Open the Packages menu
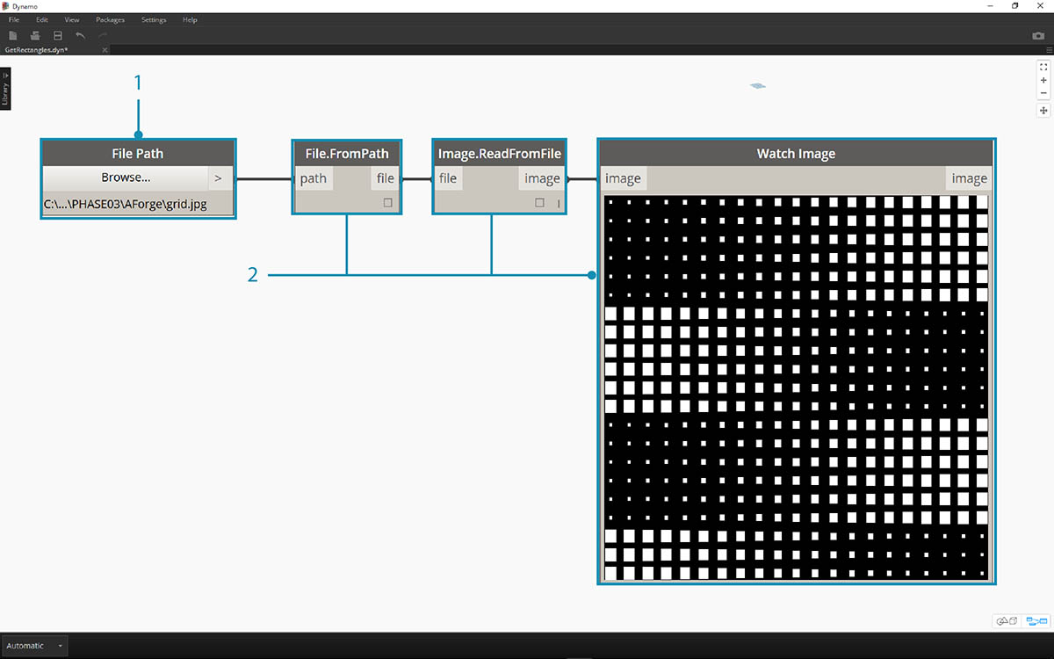 (x=110, y=19)
